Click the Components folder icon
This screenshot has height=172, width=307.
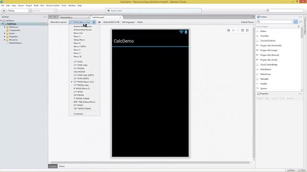(7, 30)
